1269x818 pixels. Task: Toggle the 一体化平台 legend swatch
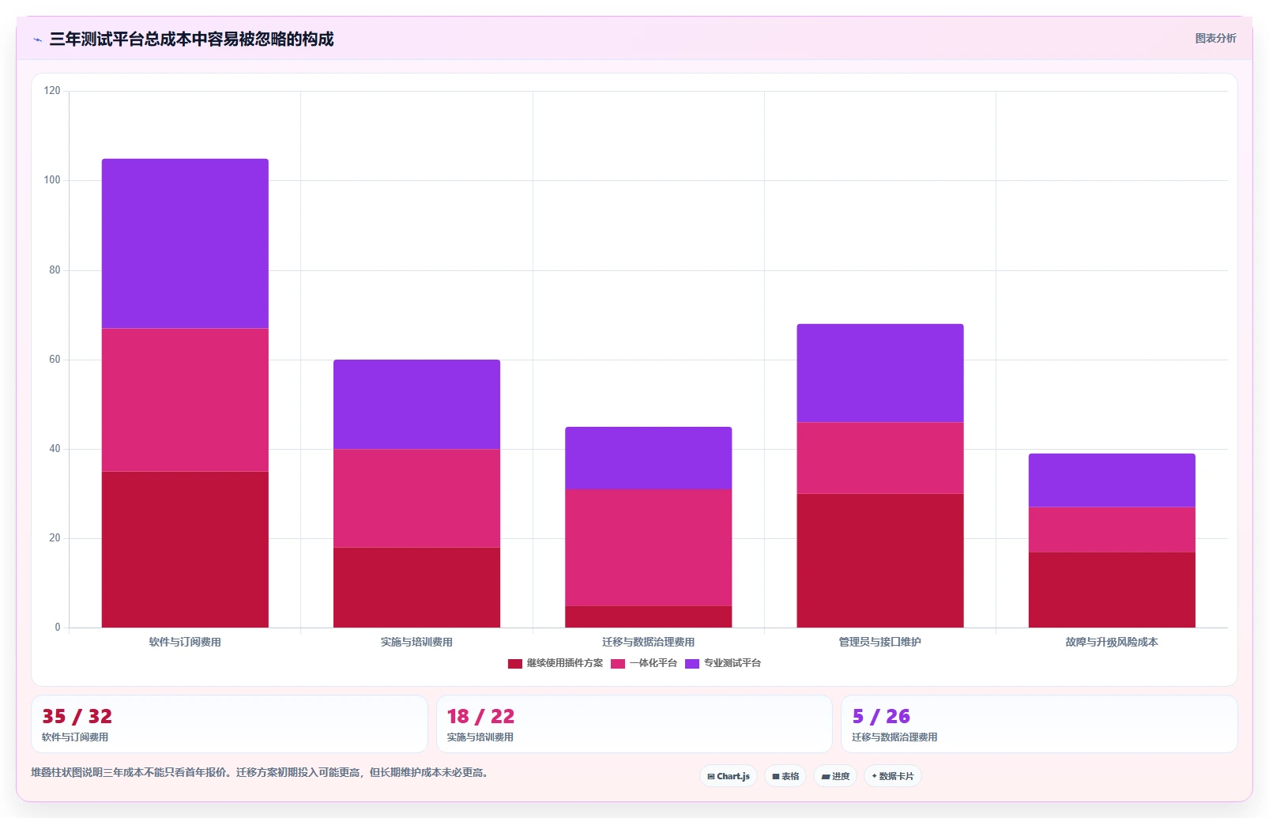618,664
